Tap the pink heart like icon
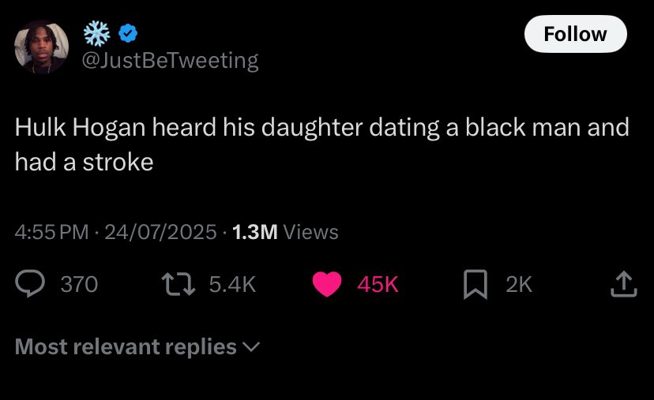The width and height of the screenshot is (654, 400). pyautogui.click(x=327, y=284)
